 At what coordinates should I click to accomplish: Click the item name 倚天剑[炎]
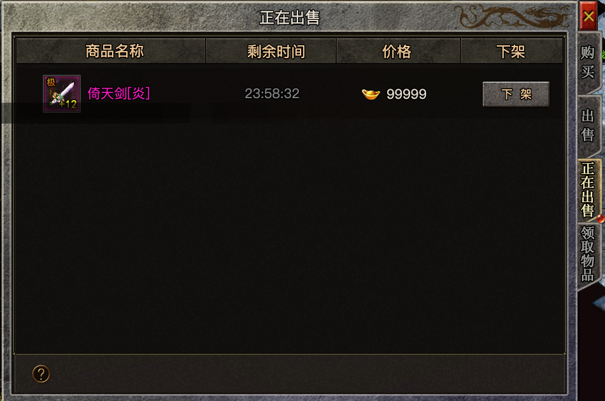[x=118, y=94]
